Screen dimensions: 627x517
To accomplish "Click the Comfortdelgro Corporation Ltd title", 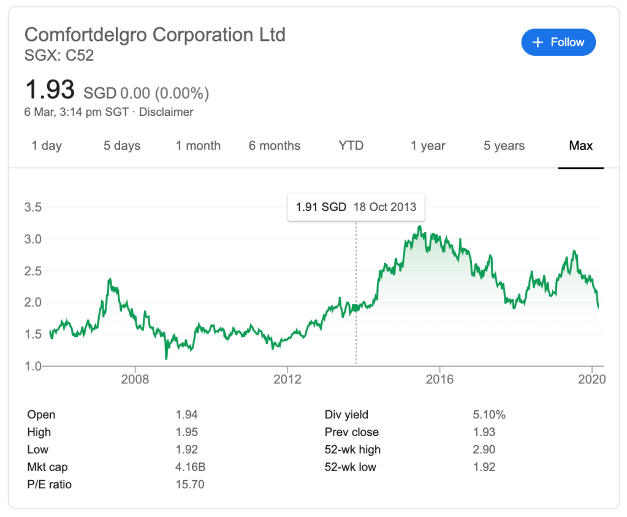I will (154, 34).
